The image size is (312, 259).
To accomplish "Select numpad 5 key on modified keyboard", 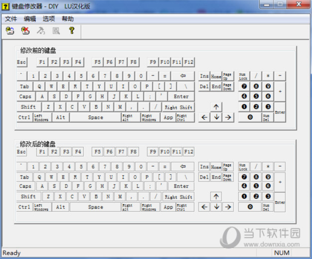I will (x=256, y=186).
